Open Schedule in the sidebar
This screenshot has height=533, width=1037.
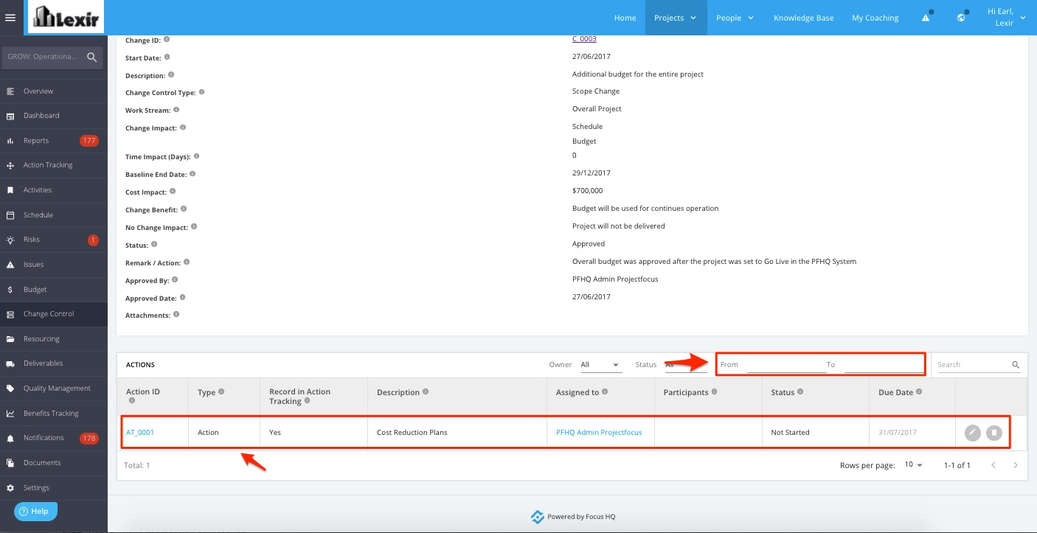(54, 215)
